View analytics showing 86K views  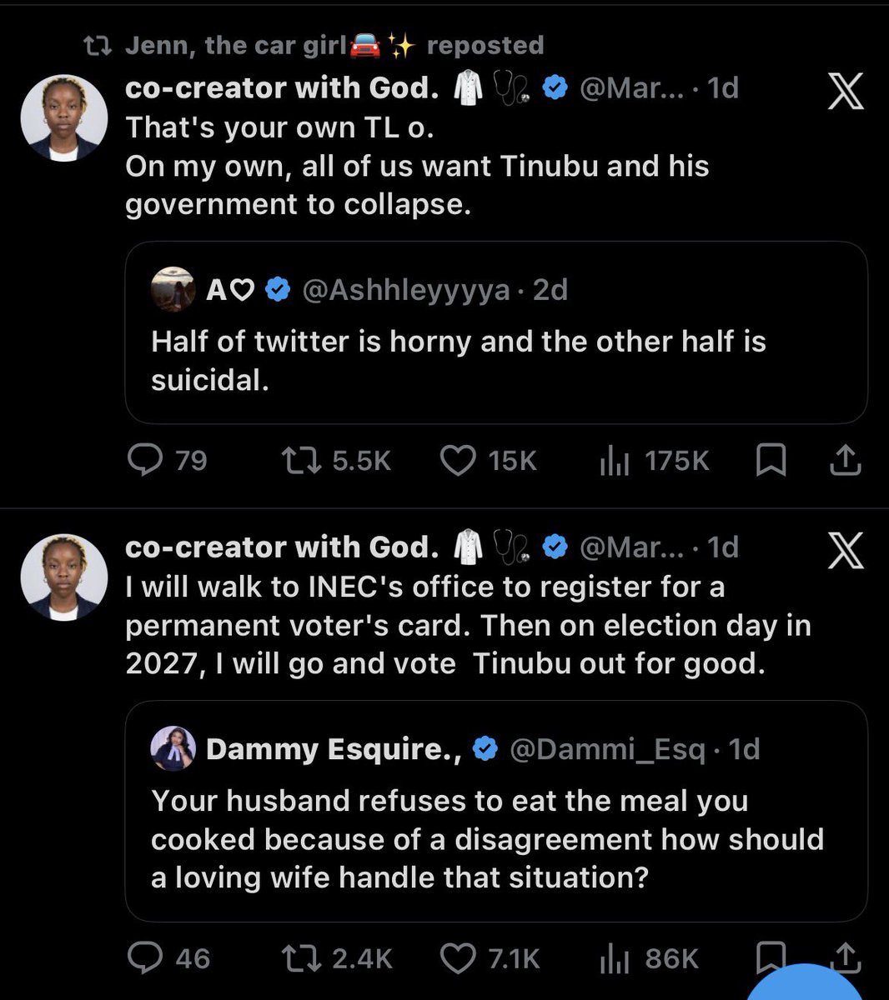[x=649, y=957]
